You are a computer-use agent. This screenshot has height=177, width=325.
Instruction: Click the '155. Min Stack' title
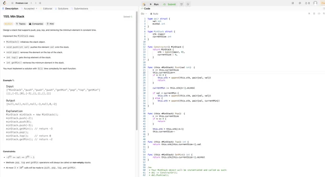click(x=14, y=16)
